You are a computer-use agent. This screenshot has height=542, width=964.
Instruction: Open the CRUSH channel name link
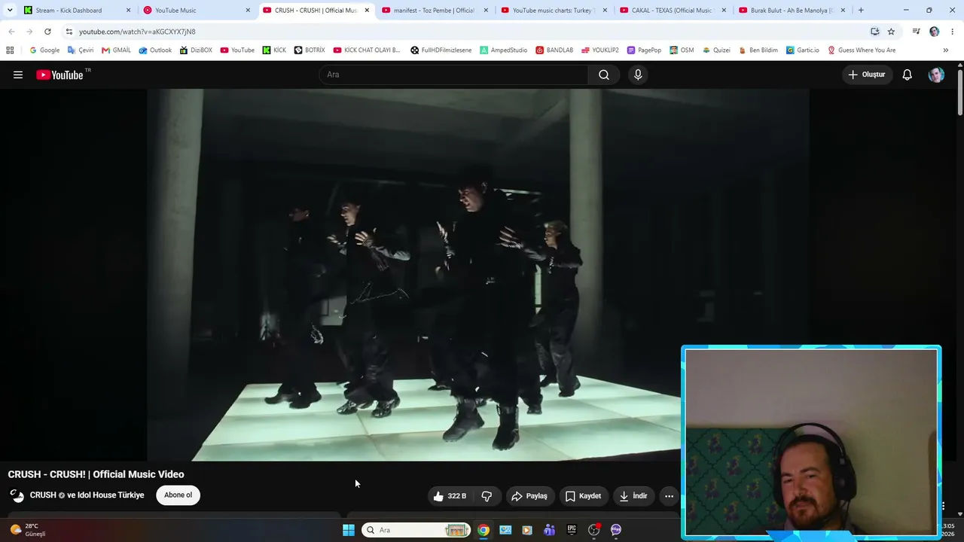coord(43,495)
